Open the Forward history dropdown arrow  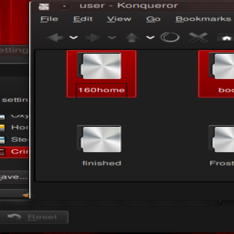(112, 37)
